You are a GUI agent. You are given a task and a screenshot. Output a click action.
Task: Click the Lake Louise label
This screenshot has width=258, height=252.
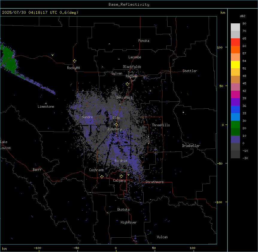coord(5,145)
